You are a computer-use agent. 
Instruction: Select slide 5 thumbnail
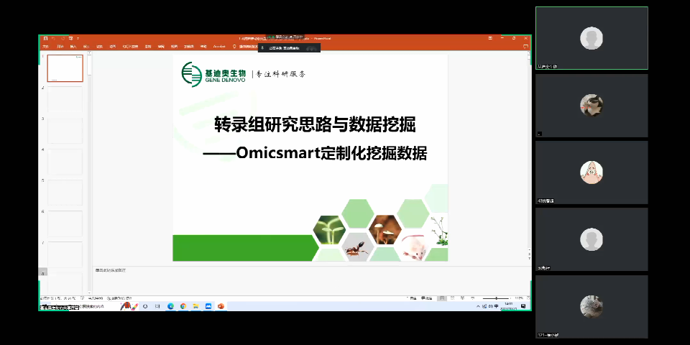point(65,193)
